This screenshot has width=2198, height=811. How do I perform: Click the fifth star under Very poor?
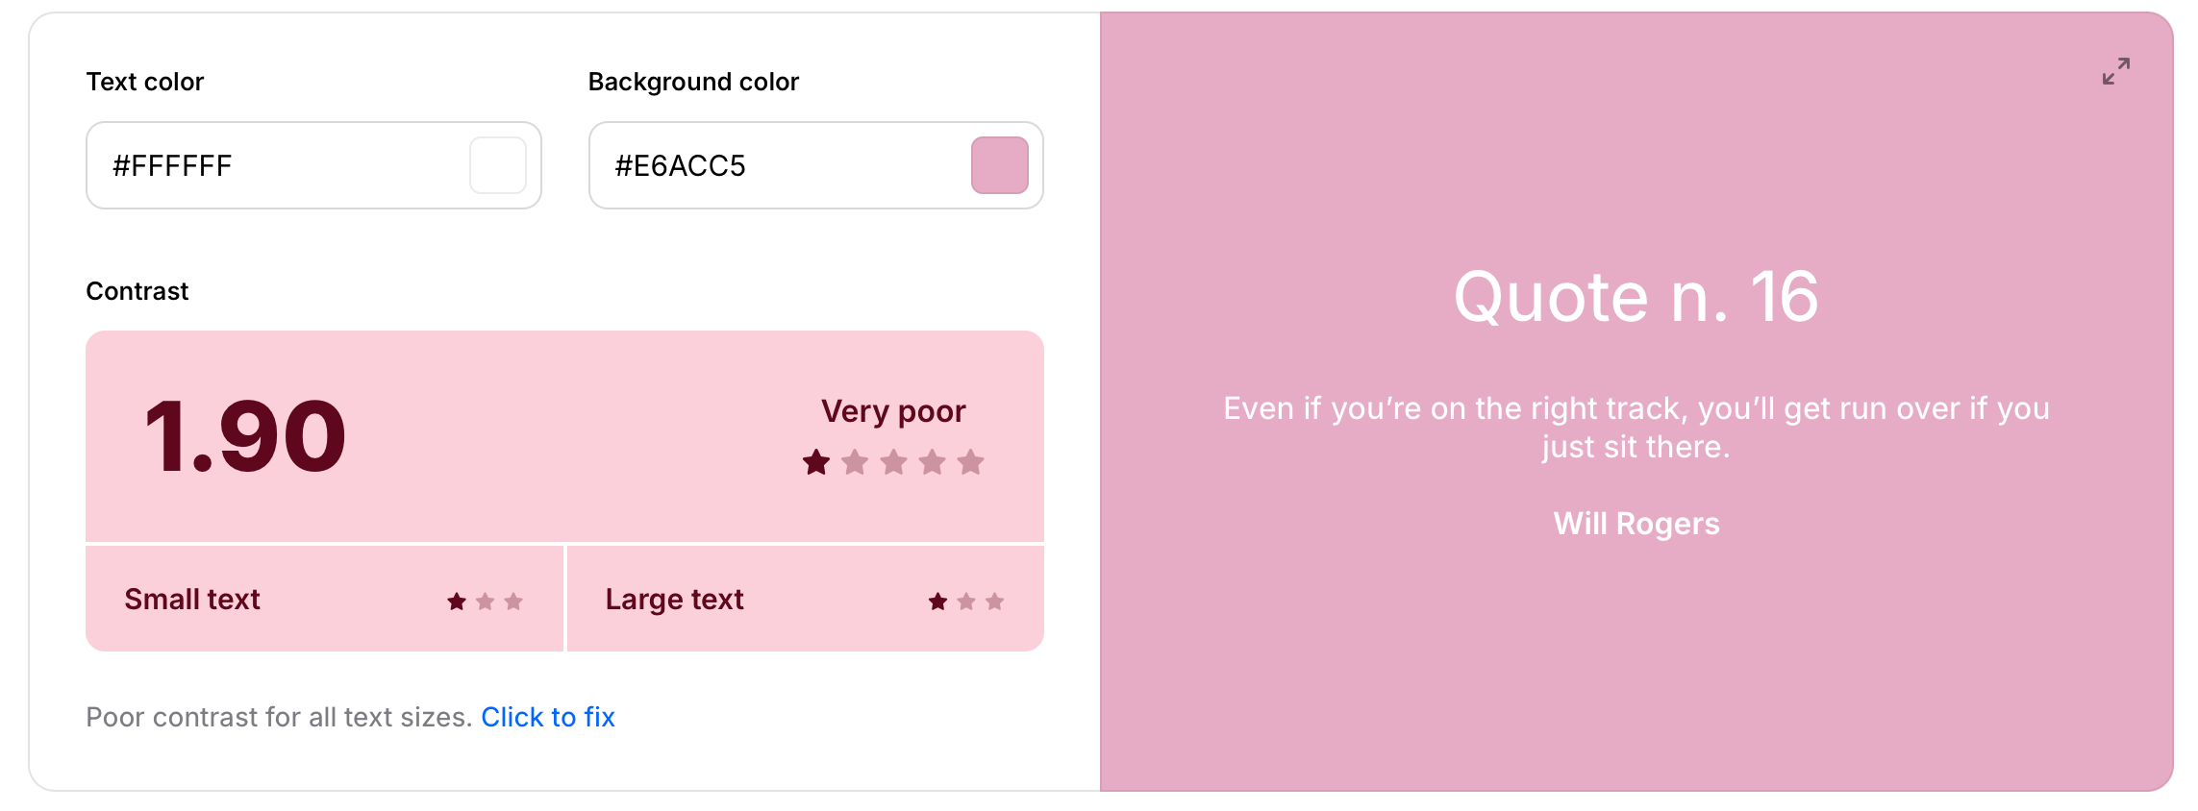point(969,463)
